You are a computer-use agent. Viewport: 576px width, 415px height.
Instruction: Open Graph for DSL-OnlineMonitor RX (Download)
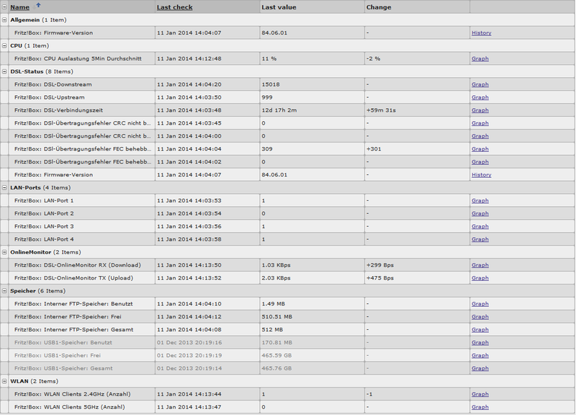480,265
